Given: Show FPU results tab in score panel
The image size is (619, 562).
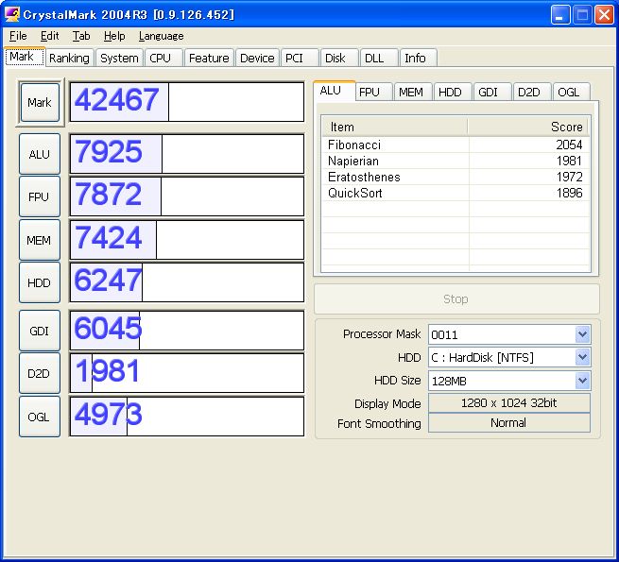Looking at the screenshot, I should [x=370, y=92].
